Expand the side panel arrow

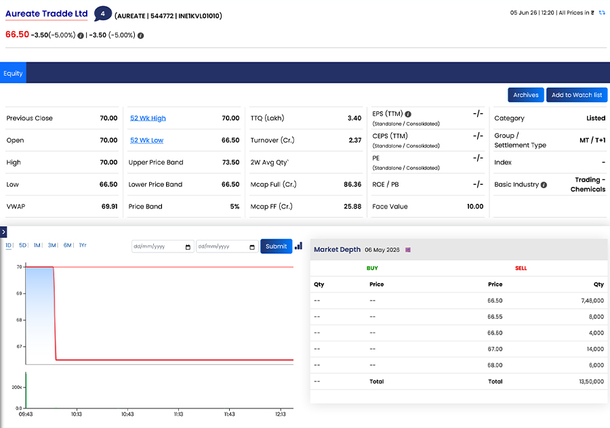[3, 232]
